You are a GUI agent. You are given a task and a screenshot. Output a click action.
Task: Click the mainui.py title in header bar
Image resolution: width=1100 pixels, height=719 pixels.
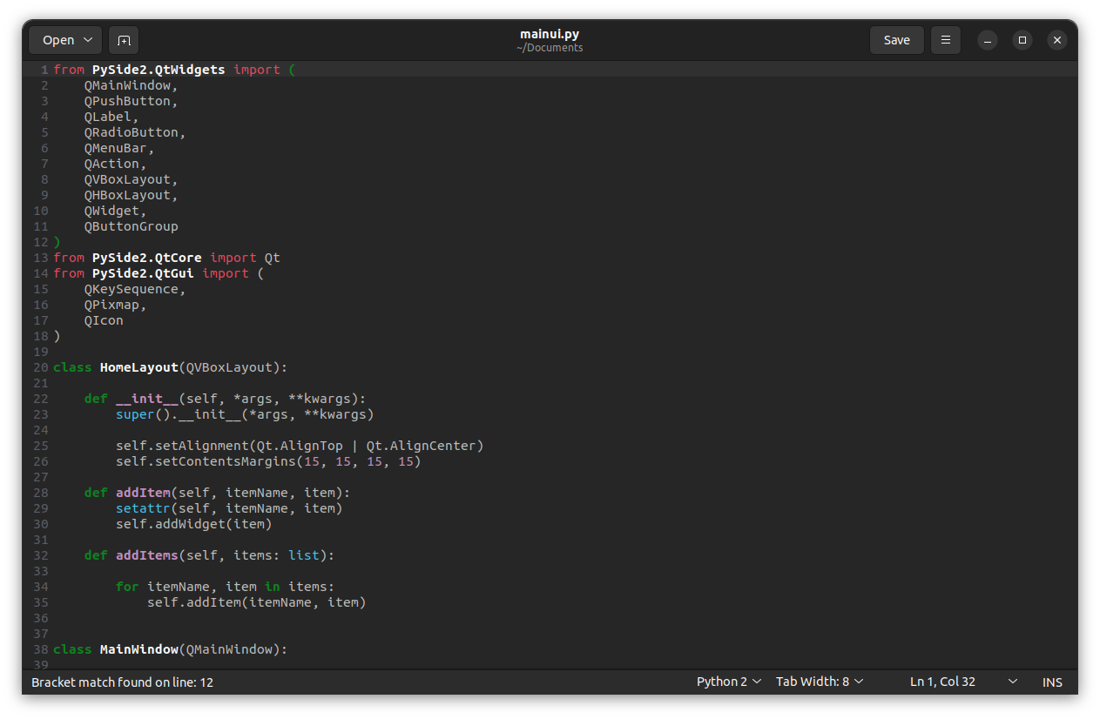(550, 35)
